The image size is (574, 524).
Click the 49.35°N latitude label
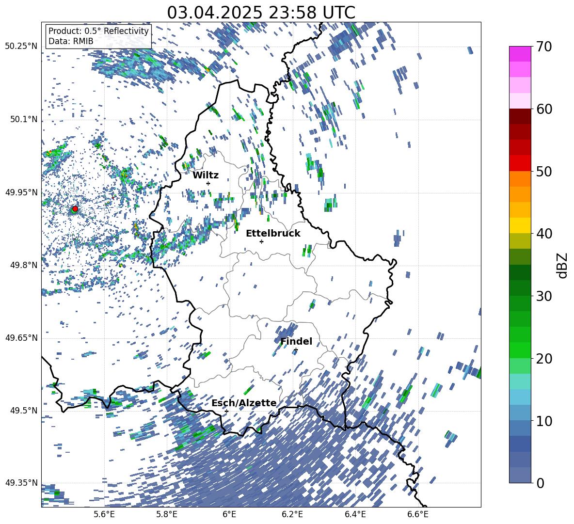pos(21,483)
